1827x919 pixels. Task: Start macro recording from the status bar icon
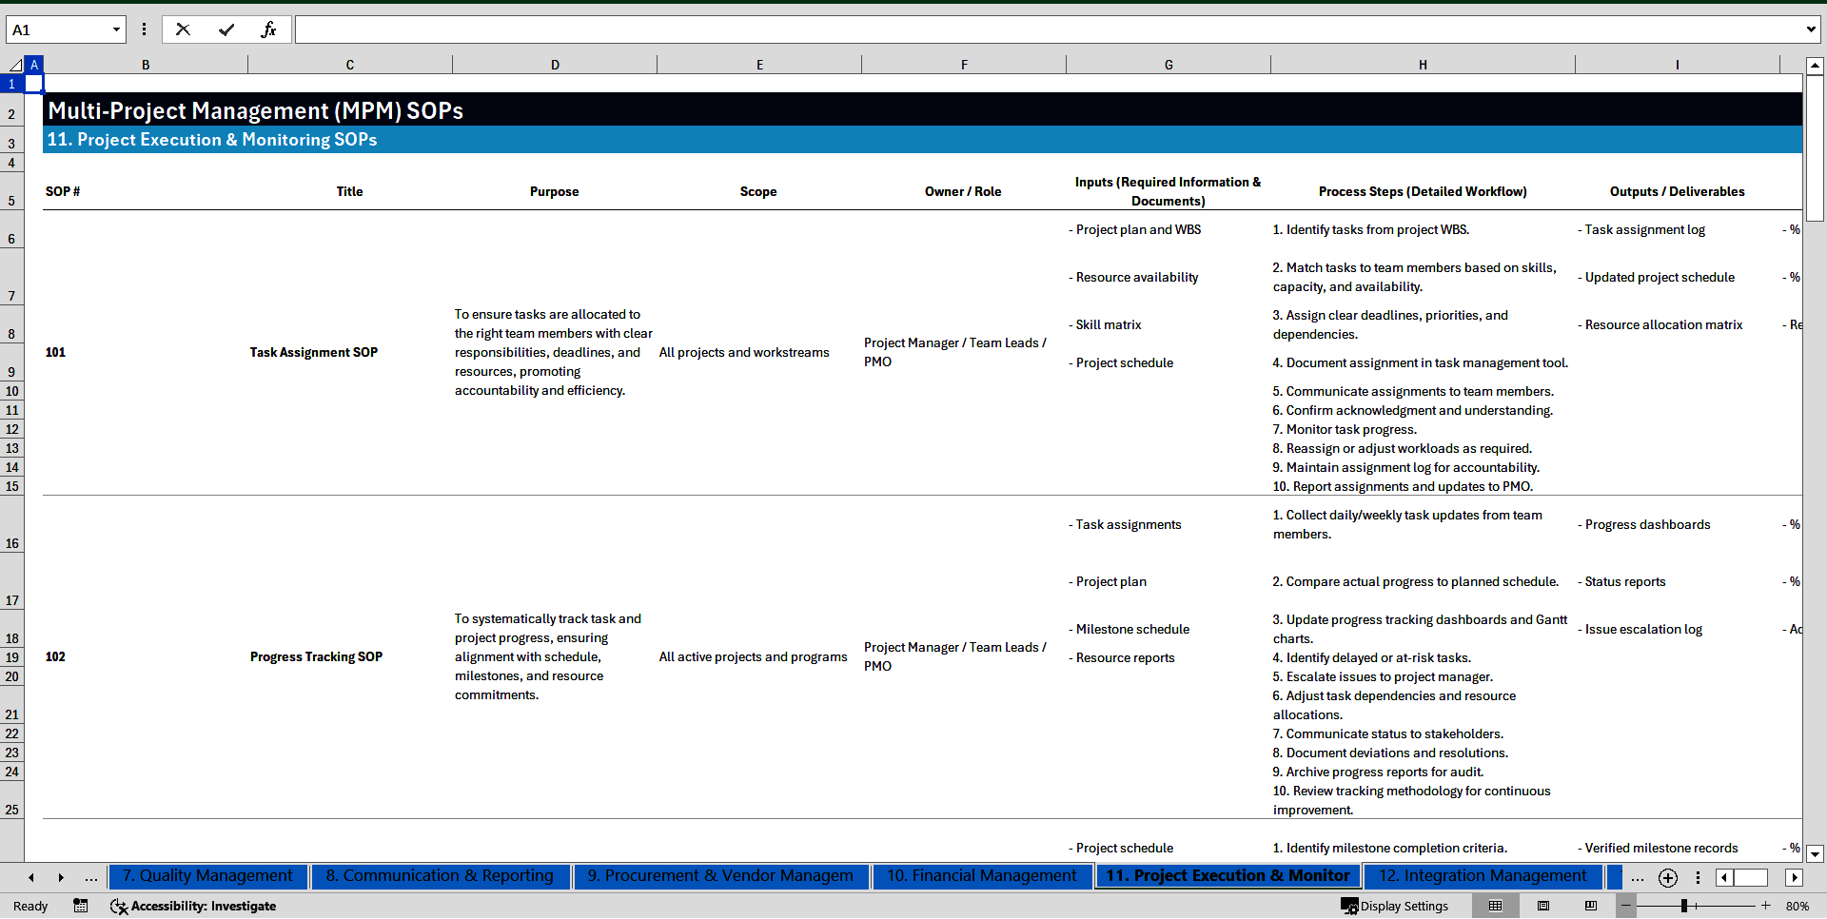81,907
